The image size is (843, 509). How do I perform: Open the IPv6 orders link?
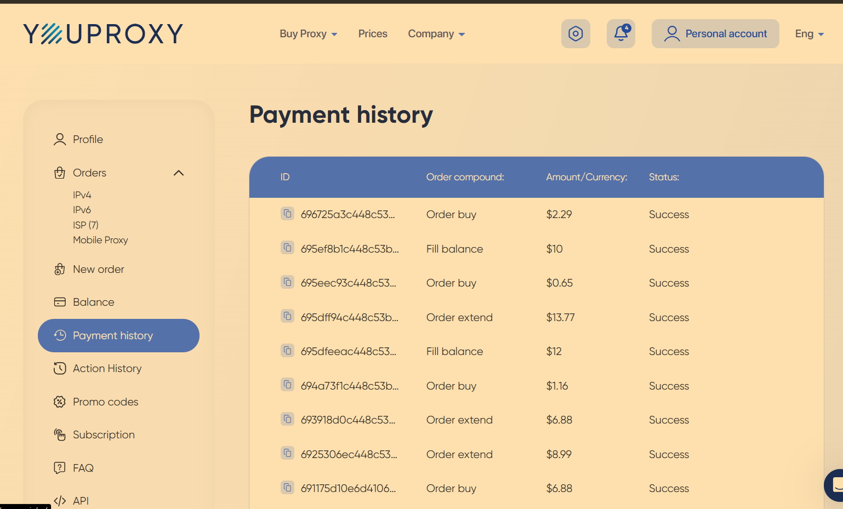pos(82,210)
